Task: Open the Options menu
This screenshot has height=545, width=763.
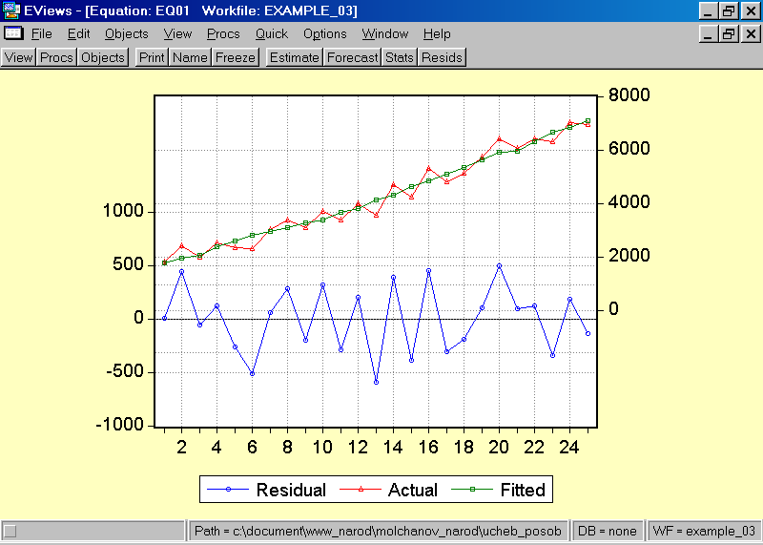Action: click(x=324, y=33)
